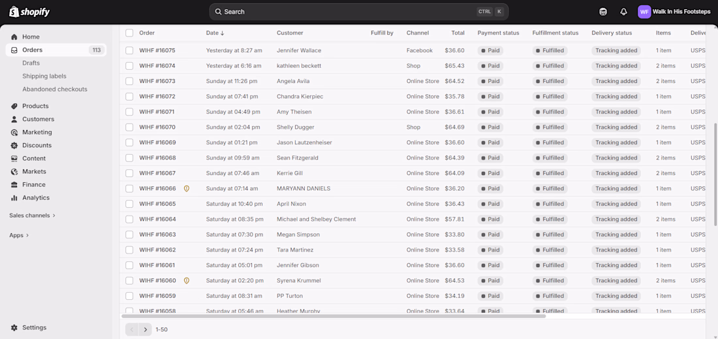Click warning icon on order WIHF #16066
The height and width of the screenshot is (339, 718).
[187, 188]
